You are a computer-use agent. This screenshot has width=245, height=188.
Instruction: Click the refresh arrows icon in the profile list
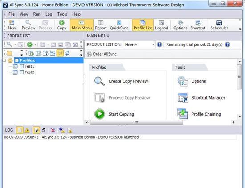coord(68,53)
